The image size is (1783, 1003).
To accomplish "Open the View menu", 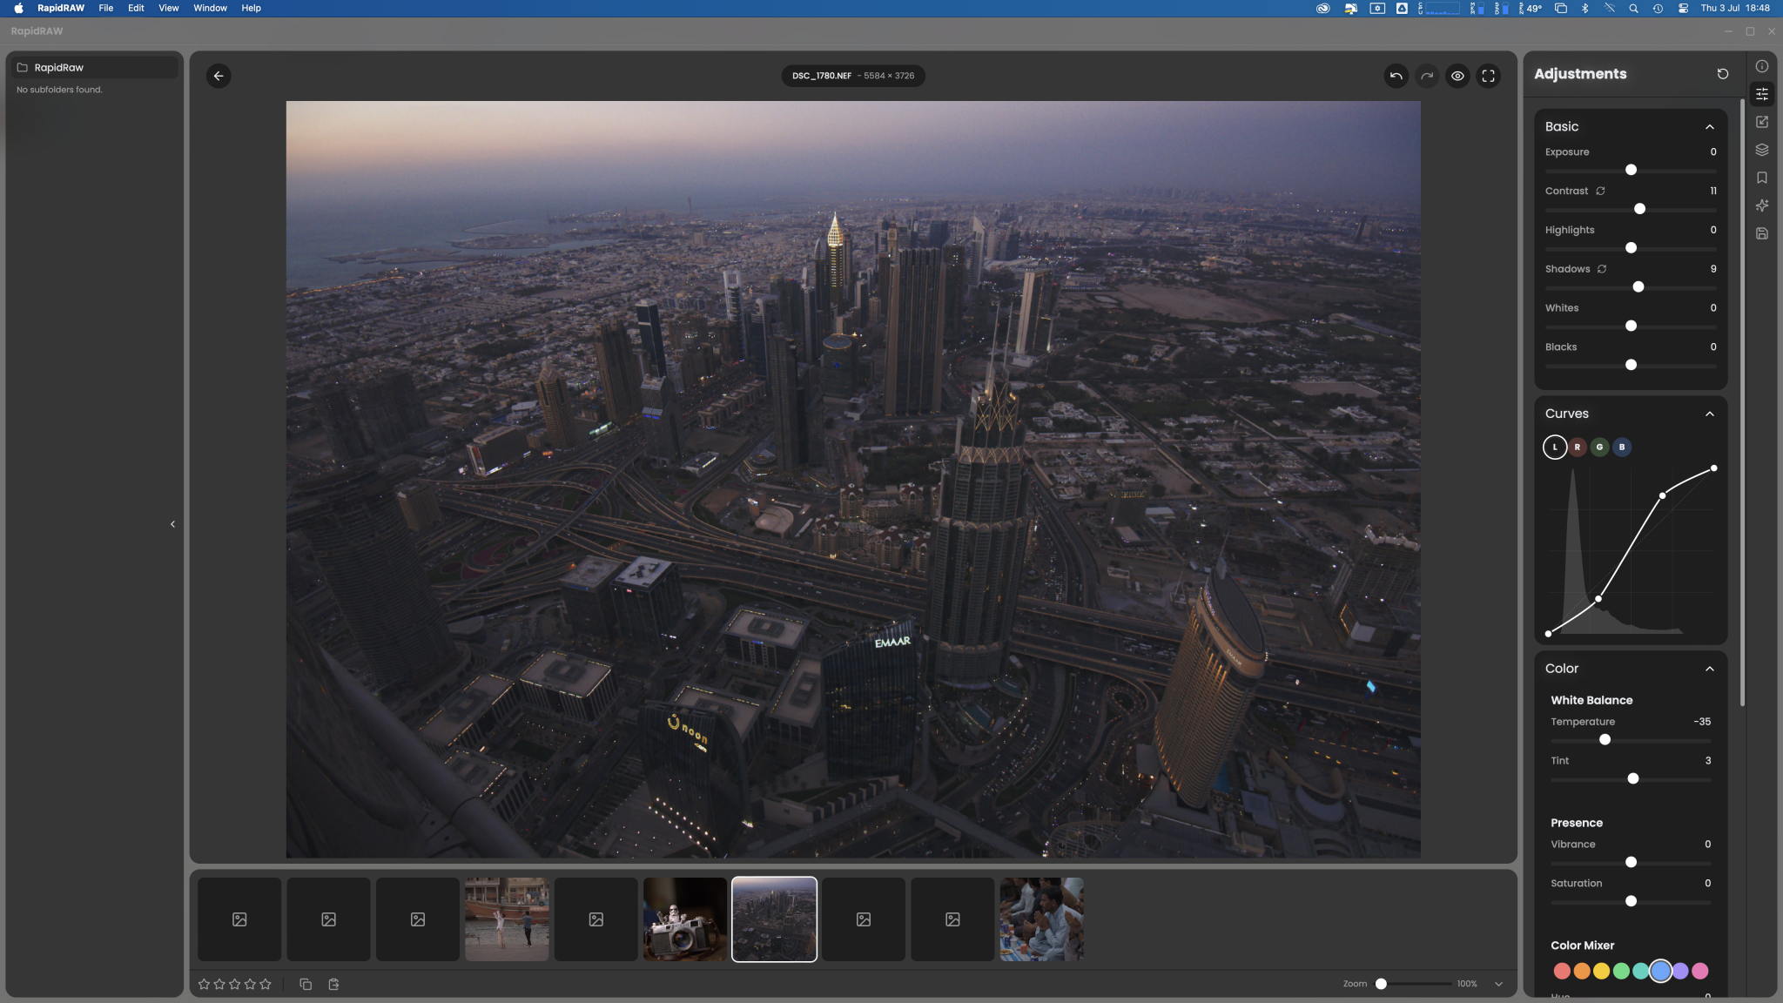I will [169, 8].
